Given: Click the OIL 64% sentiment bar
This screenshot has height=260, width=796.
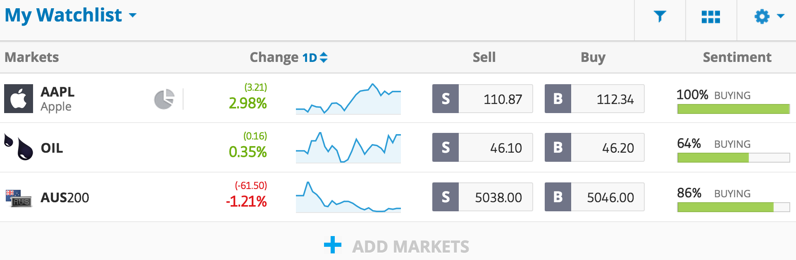Looking at the screenshot, I should click(x=734, y=158).
